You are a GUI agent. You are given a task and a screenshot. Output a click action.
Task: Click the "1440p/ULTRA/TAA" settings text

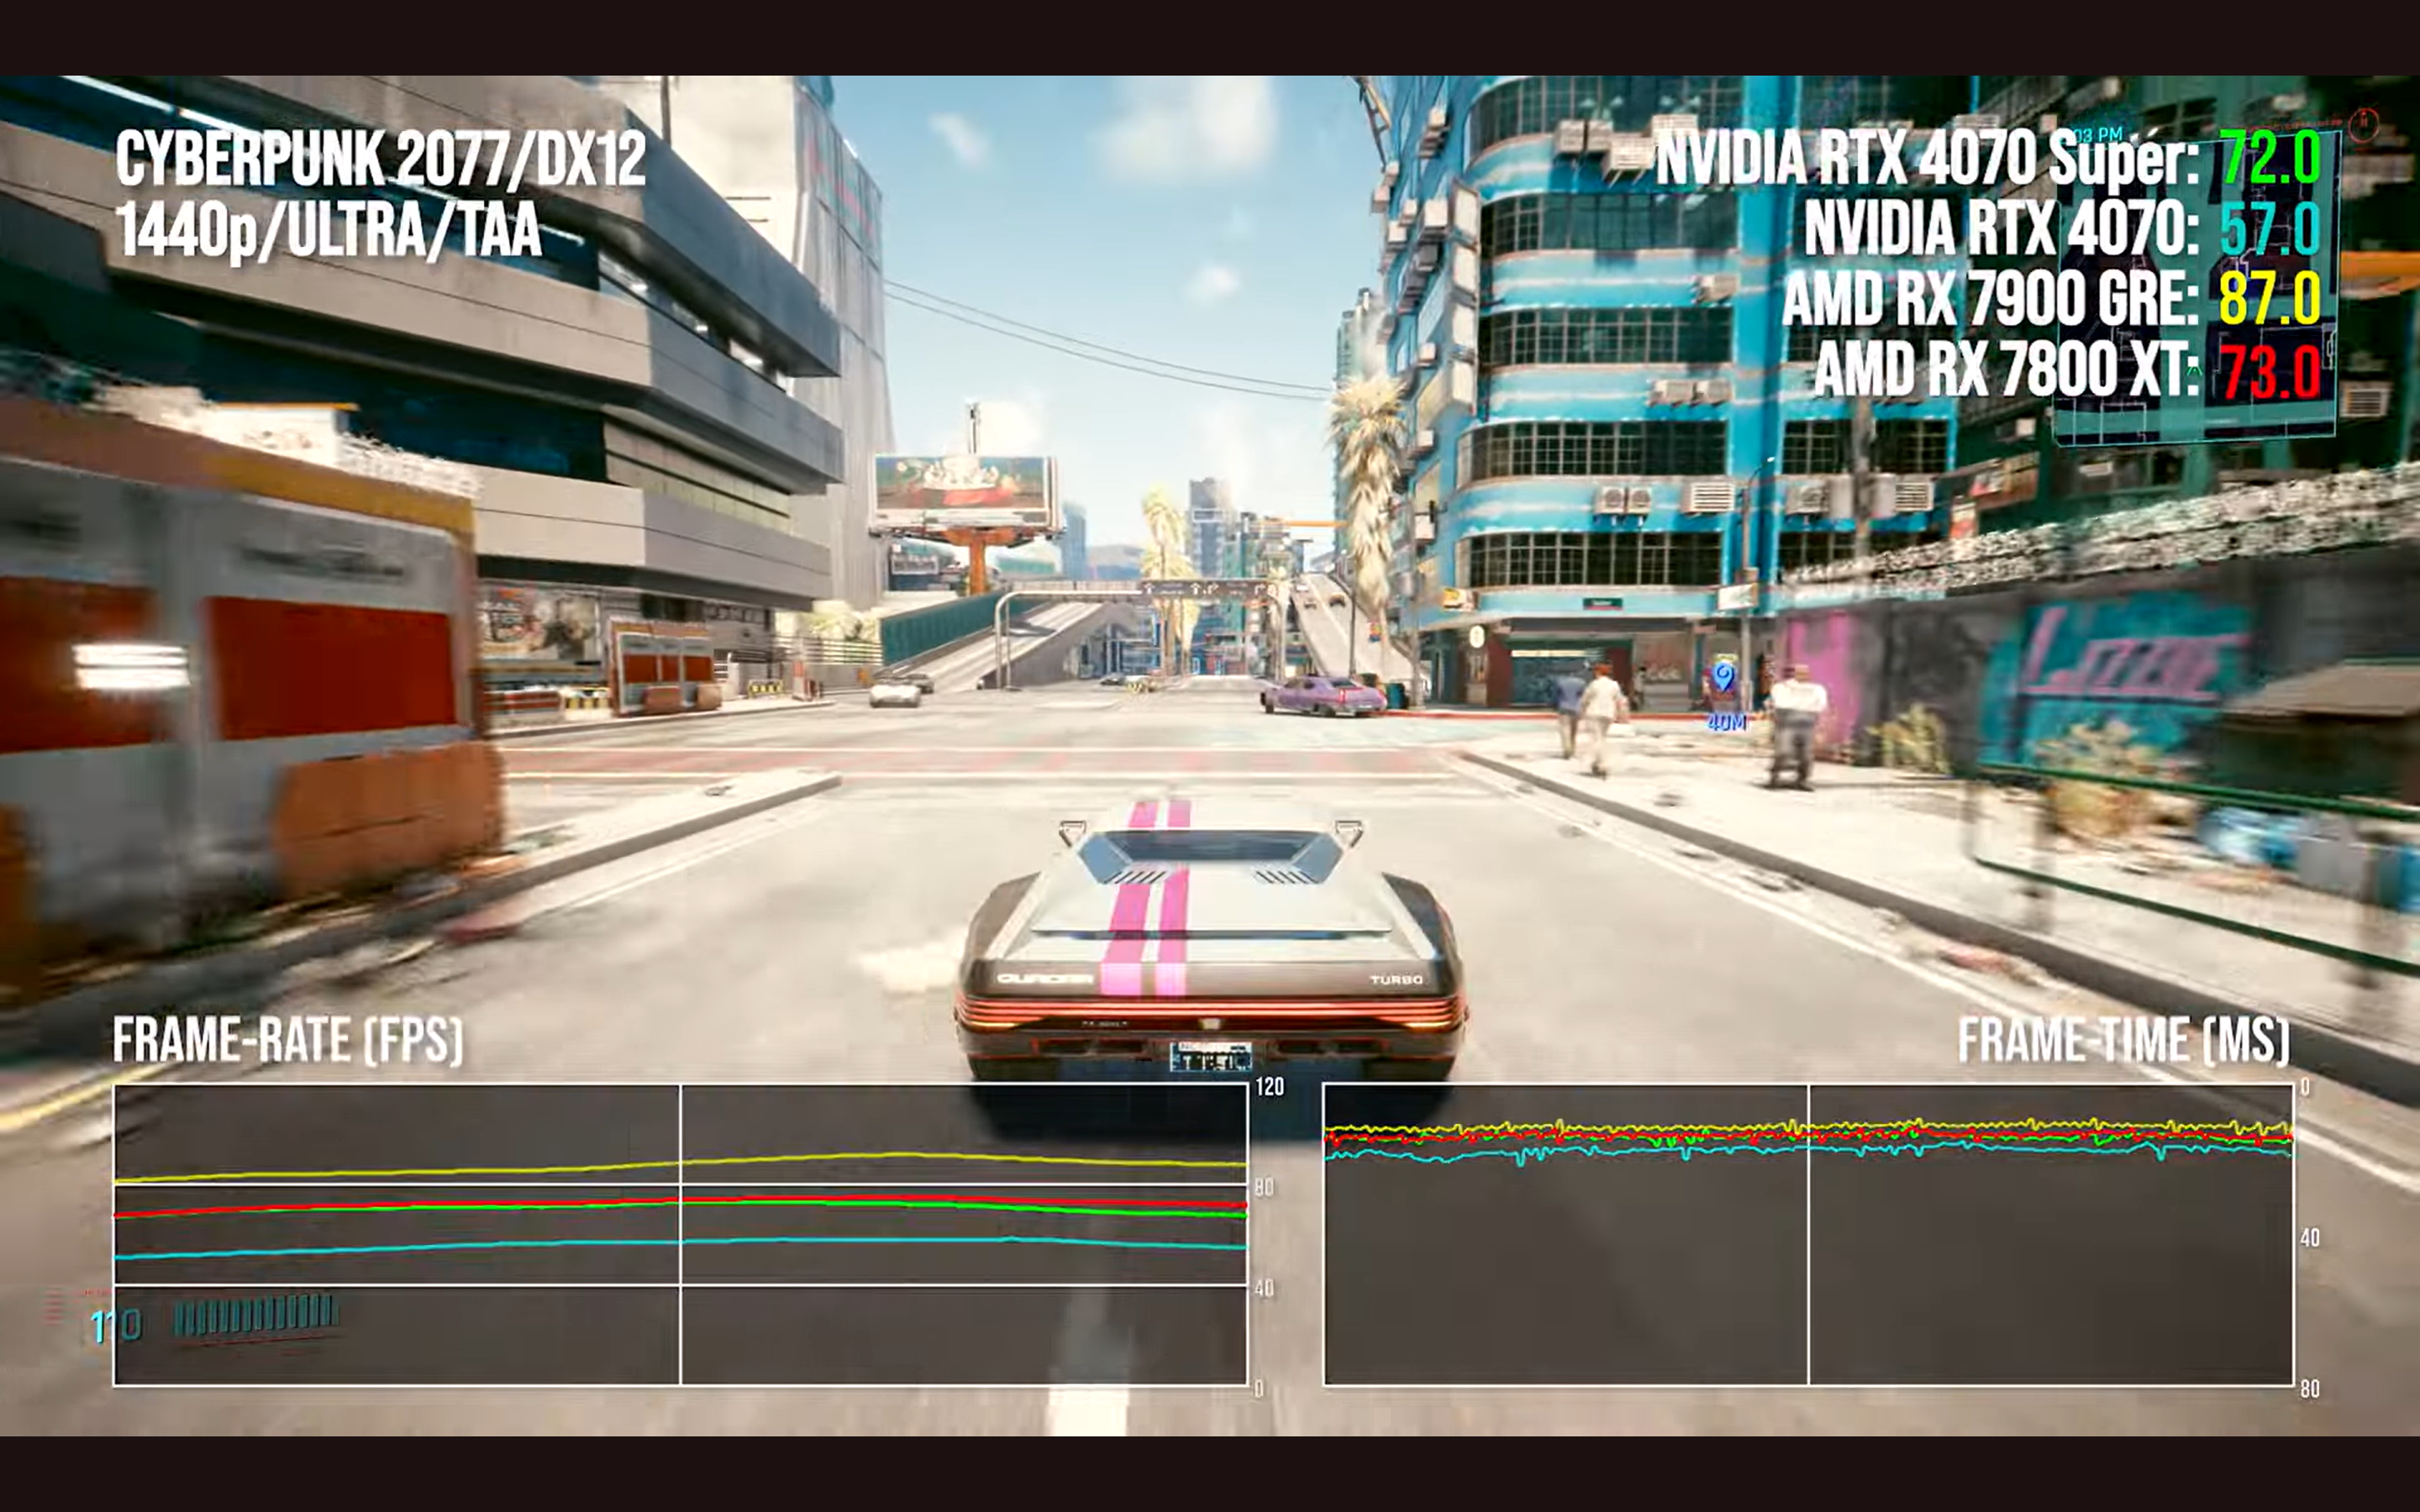click(328, 230)
